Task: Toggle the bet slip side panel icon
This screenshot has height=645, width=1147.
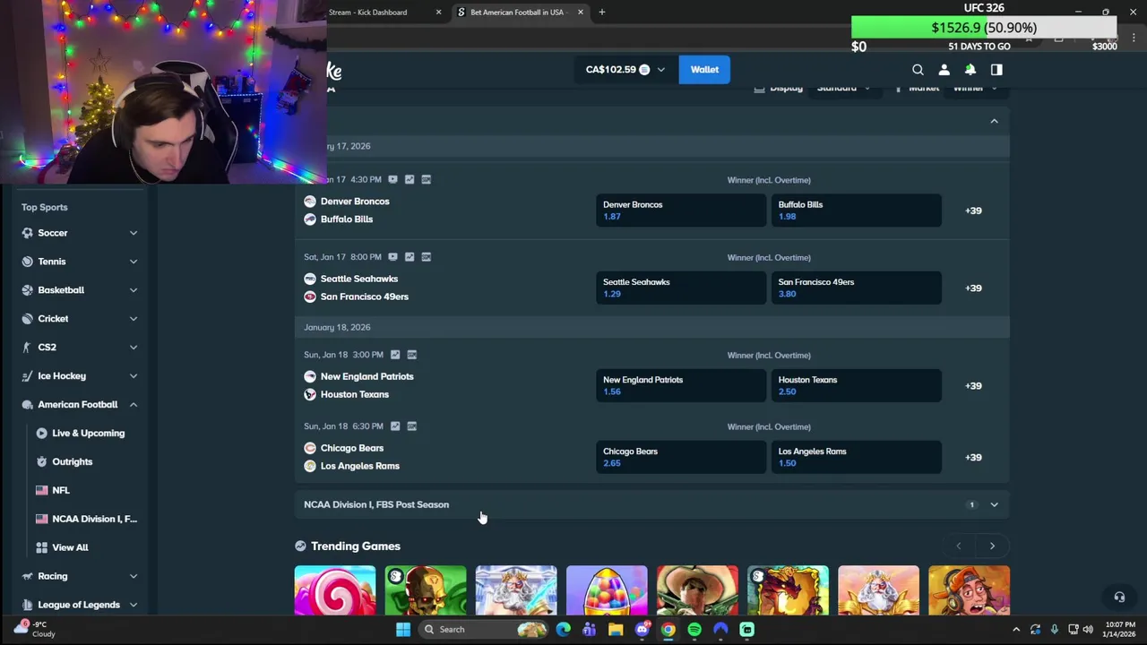Action: tap(996, 70)
